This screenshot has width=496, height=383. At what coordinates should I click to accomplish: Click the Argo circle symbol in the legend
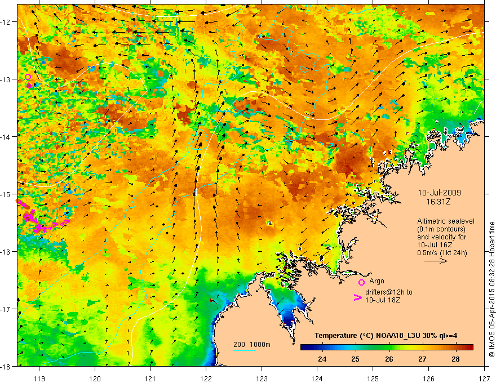click(x=361, y=282)
